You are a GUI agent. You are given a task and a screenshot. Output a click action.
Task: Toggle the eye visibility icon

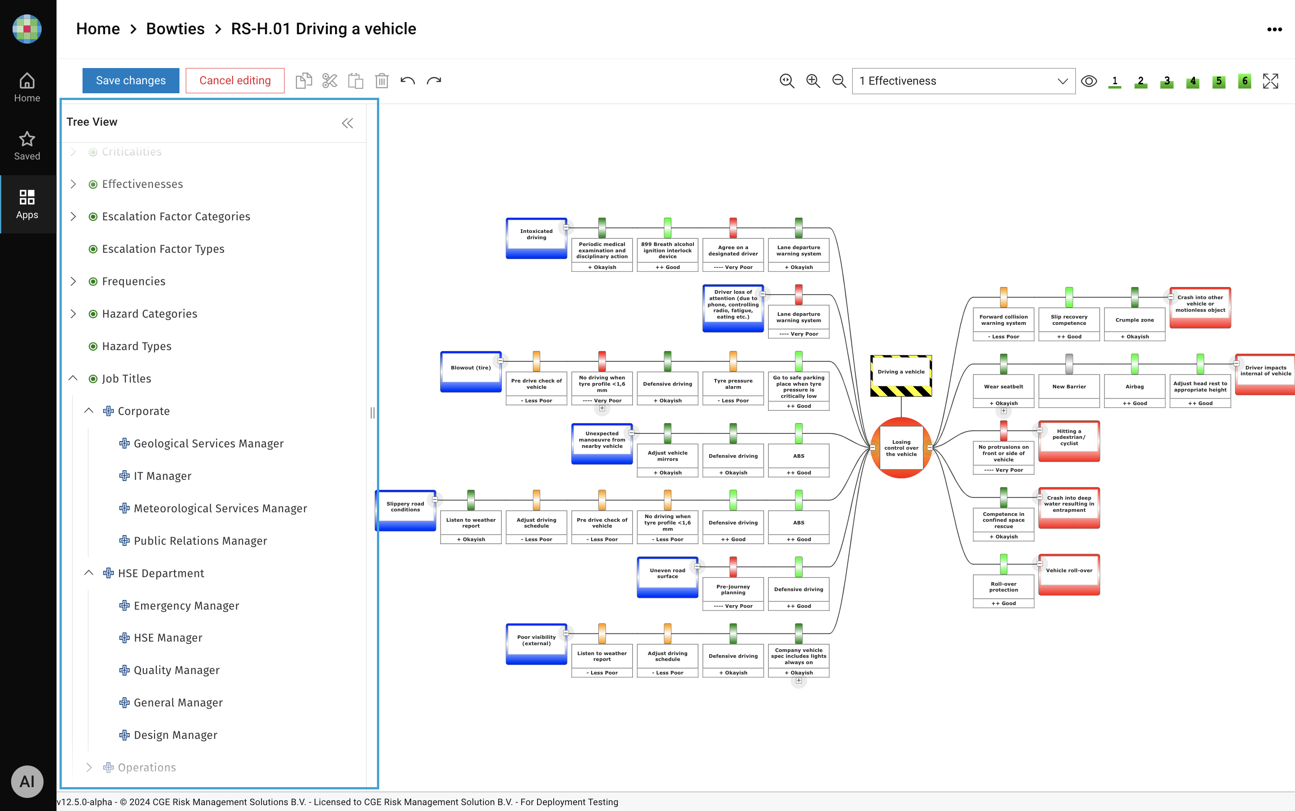(1089, 81)
